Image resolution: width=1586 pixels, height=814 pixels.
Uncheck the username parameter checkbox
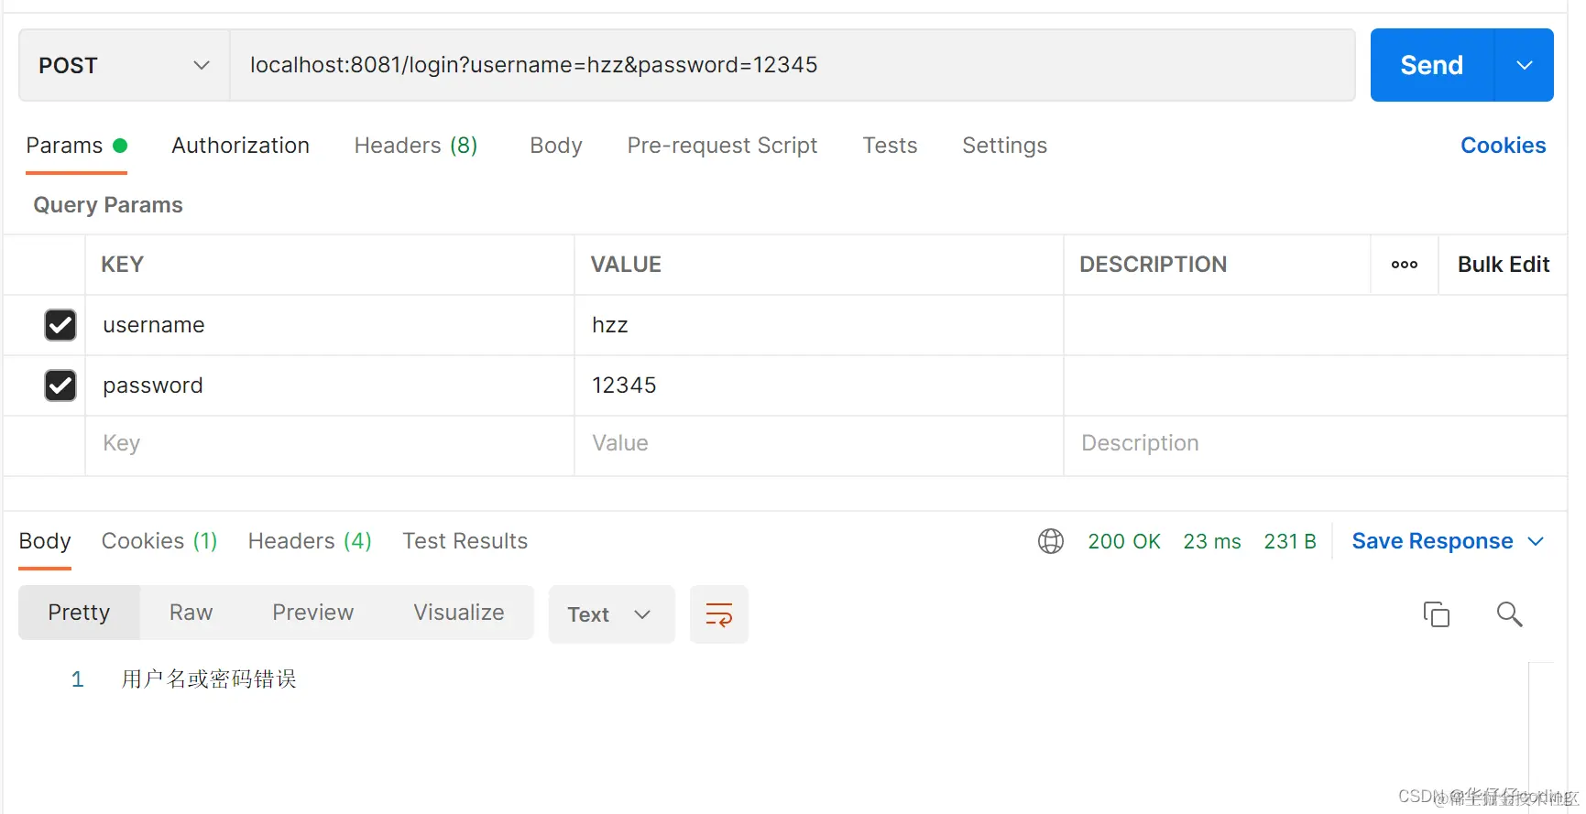60,325
